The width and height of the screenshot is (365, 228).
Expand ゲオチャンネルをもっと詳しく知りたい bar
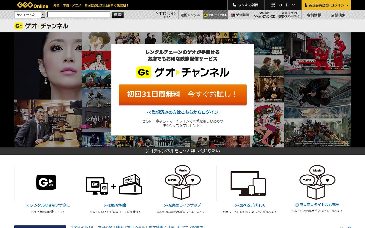click(x=183, y=151)
